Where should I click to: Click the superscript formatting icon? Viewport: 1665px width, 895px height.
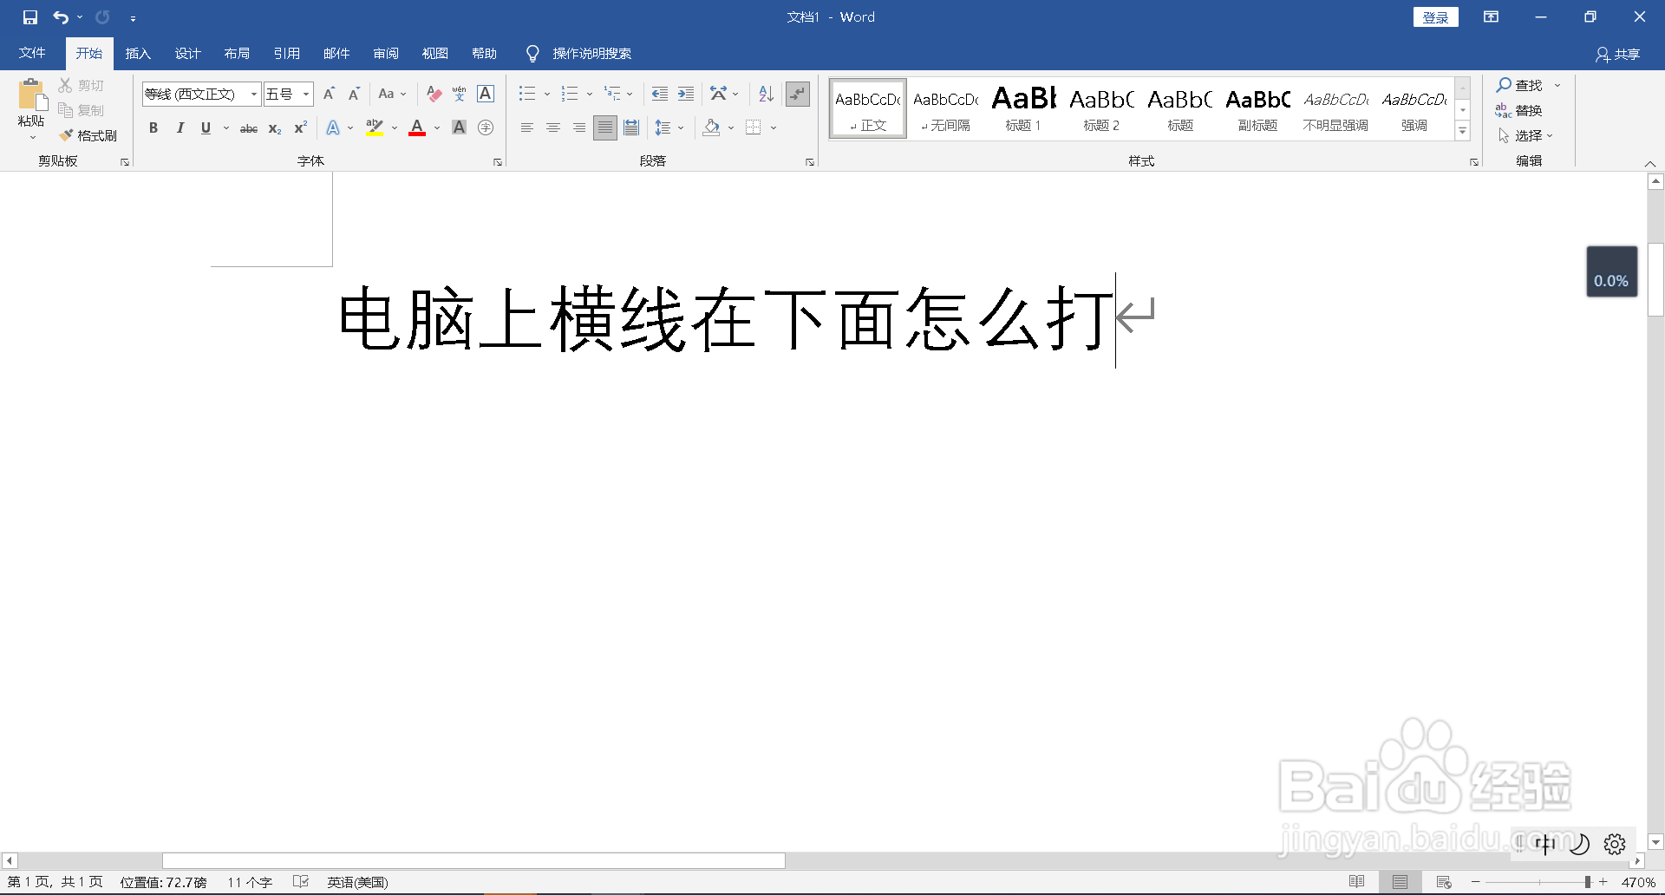(x=299, y=127)
